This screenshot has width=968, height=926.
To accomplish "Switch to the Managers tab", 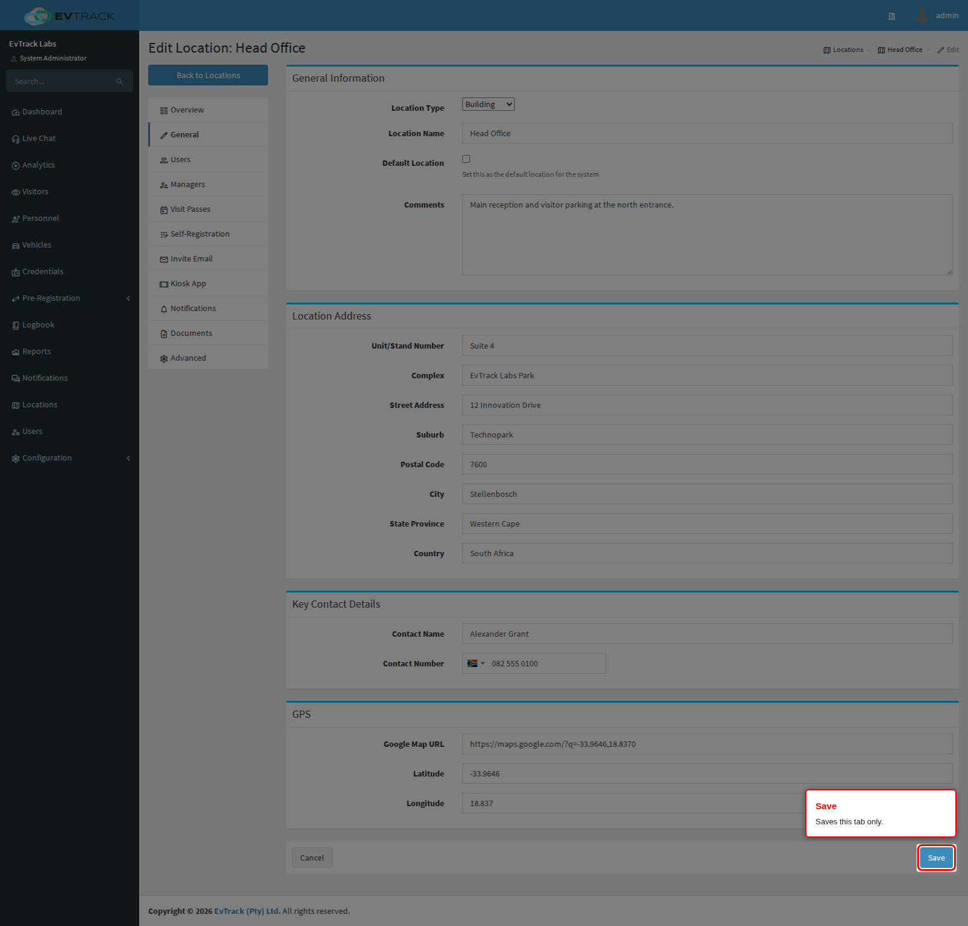I will tap(208, 185).
